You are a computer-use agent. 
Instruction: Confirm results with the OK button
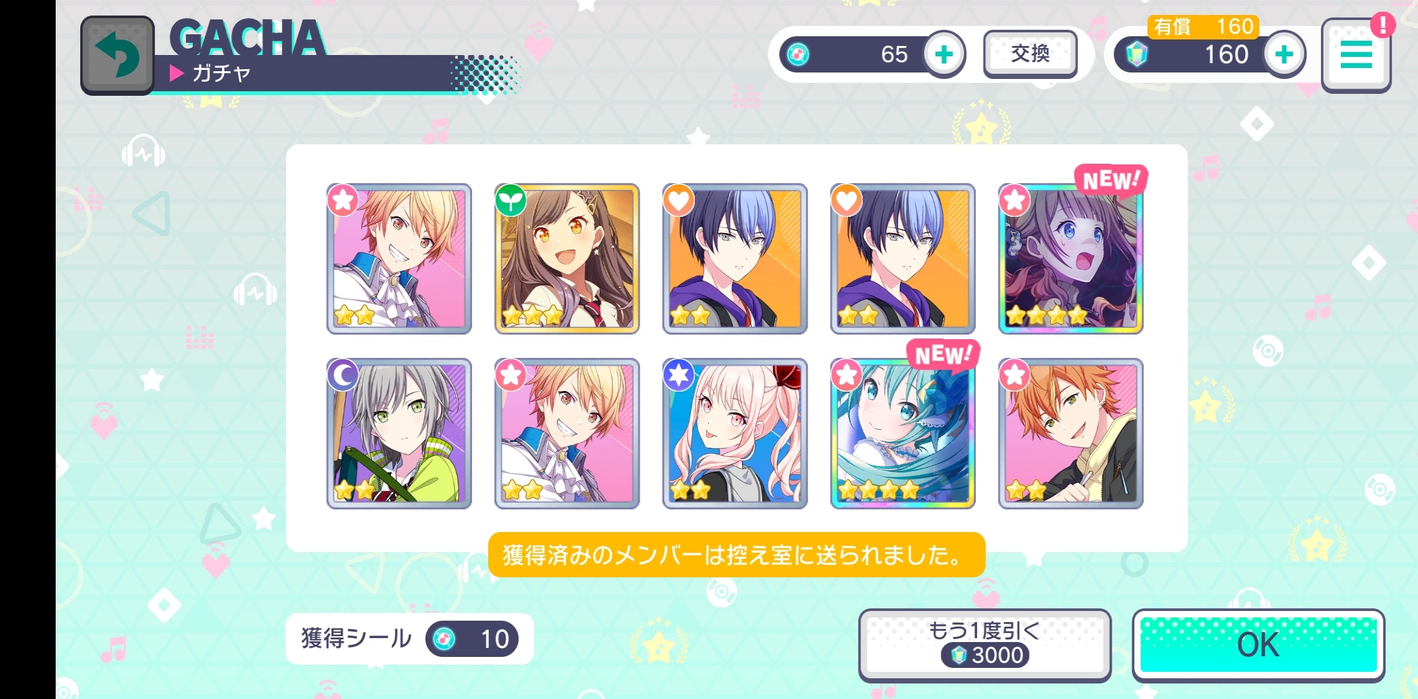(1258, 645)
